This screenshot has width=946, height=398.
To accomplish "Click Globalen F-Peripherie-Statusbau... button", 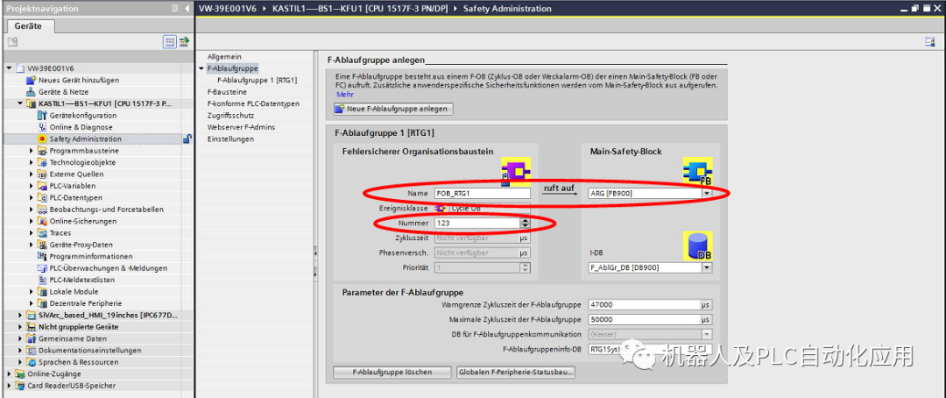I will coord(516,372).
